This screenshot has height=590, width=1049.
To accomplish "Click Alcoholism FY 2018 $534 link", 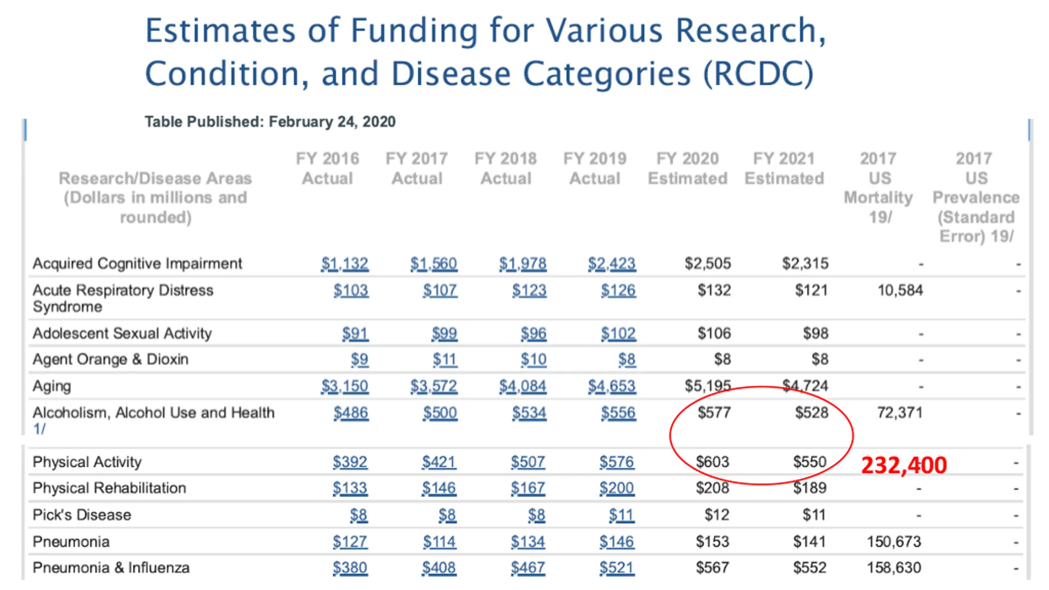I will (529, 413).
